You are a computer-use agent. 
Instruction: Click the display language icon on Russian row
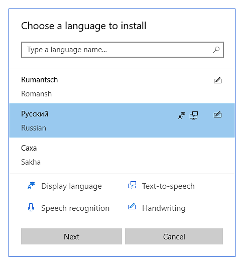pos(182,115)
